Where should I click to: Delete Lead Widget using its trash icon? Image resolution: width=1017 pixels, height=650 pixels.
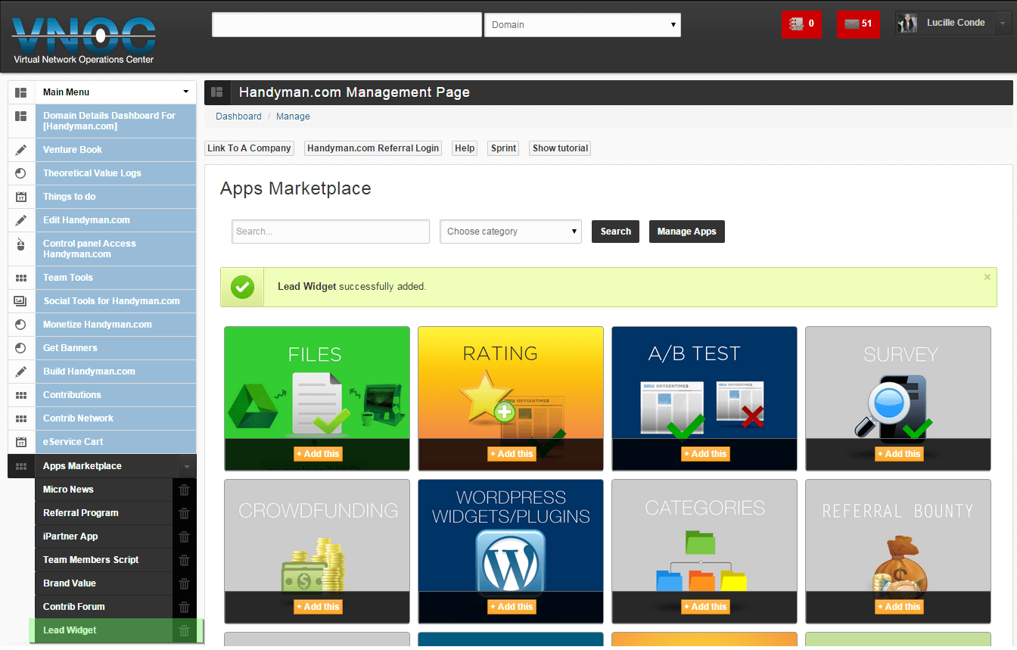[x=184, y=630]
